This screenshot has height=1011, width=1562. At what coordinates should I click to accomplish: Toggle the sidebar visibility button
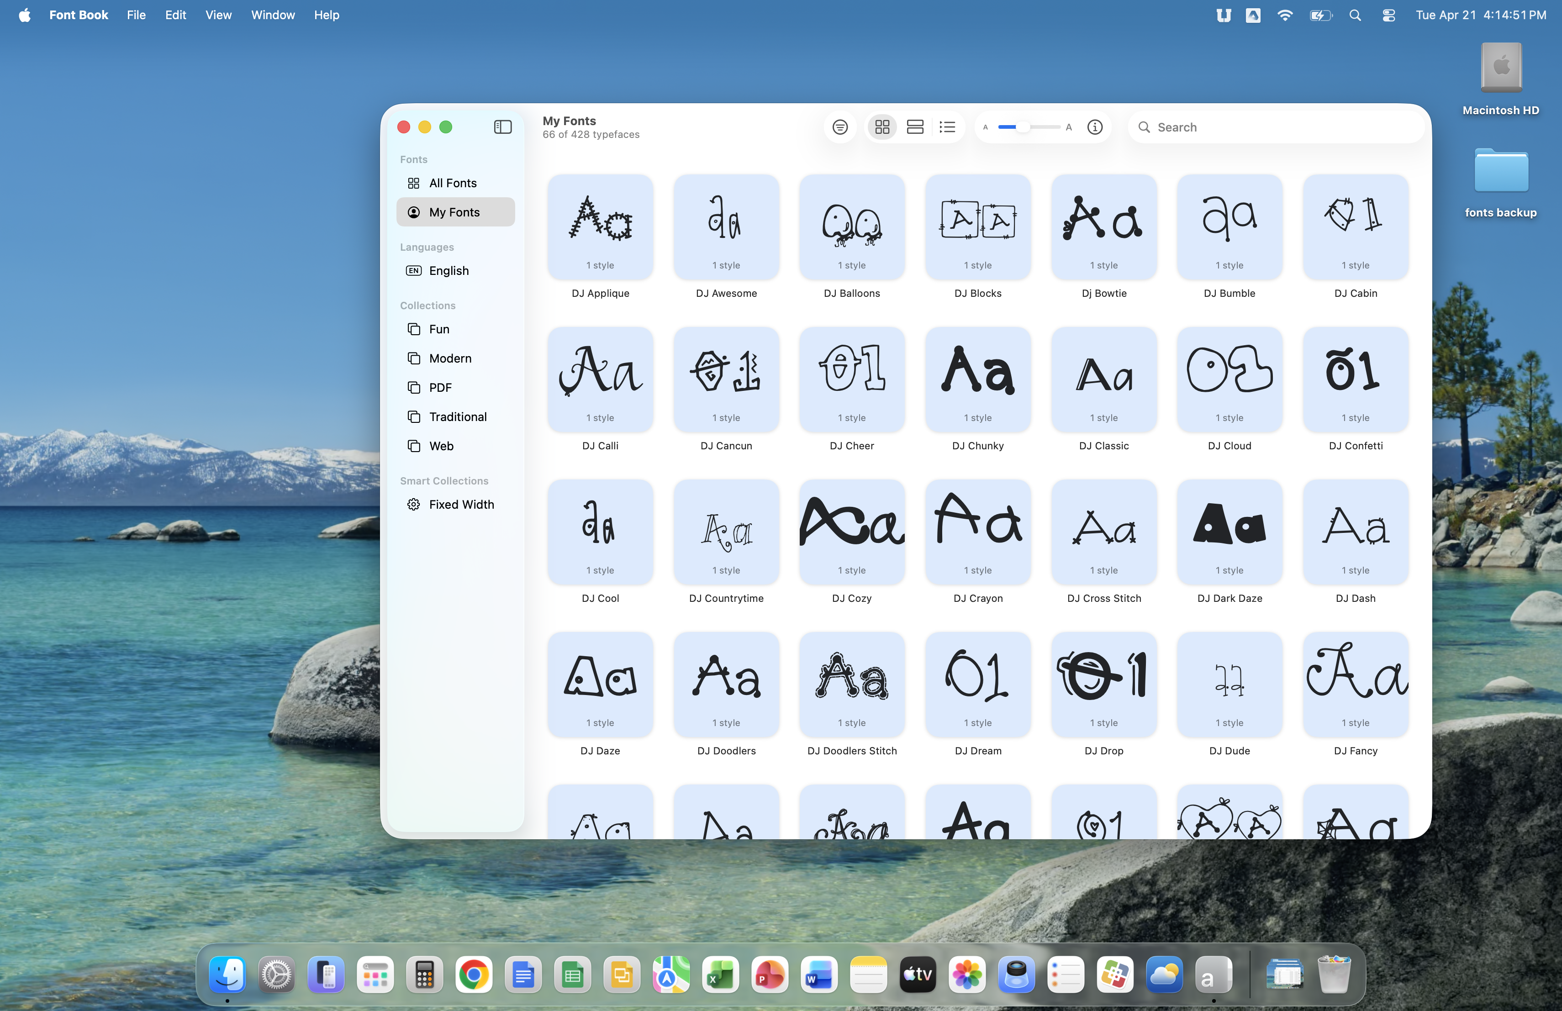pyautogui.click(x=503, y=126)
